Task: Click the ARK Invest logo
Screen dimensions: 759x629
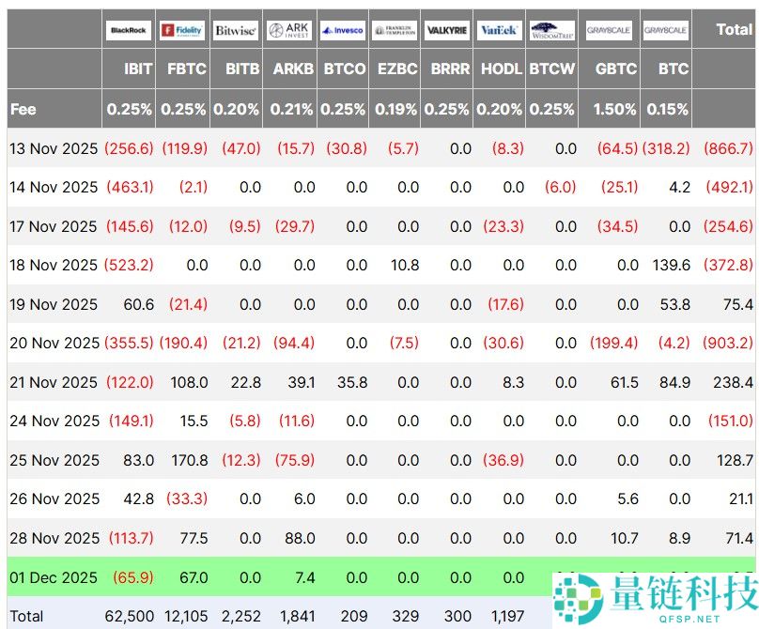Action: 289,29
